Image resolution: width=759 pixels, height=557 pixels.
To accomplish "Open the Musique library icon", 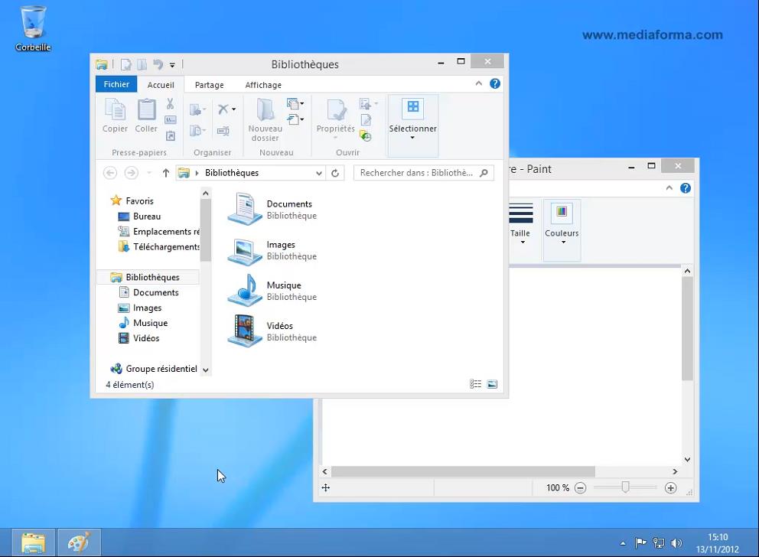I will coord(245,291).
